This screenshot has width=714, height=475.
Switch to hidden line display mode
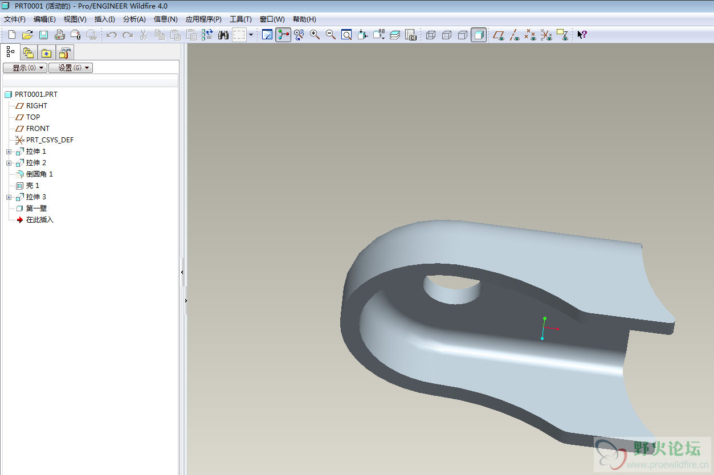447,35
